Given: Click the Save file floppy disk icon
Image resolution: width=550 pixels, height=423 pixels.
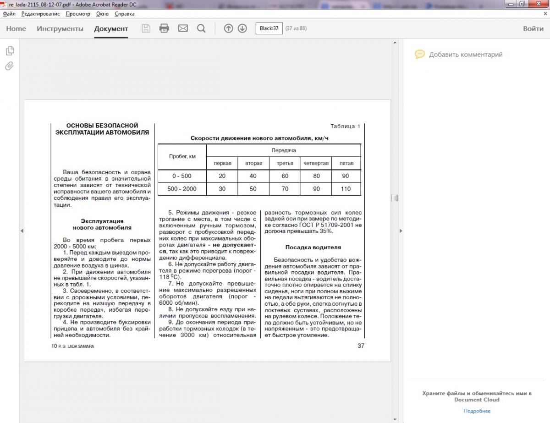Looking at the screenshot, I should (146, 28).
